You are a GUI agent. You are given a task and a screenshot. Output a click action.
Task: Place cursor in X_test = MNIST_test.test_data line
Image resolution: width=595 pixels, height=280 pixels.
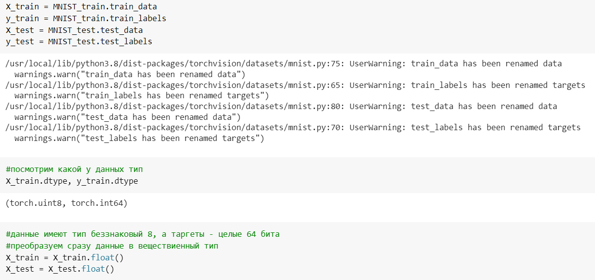coord(74,30)
